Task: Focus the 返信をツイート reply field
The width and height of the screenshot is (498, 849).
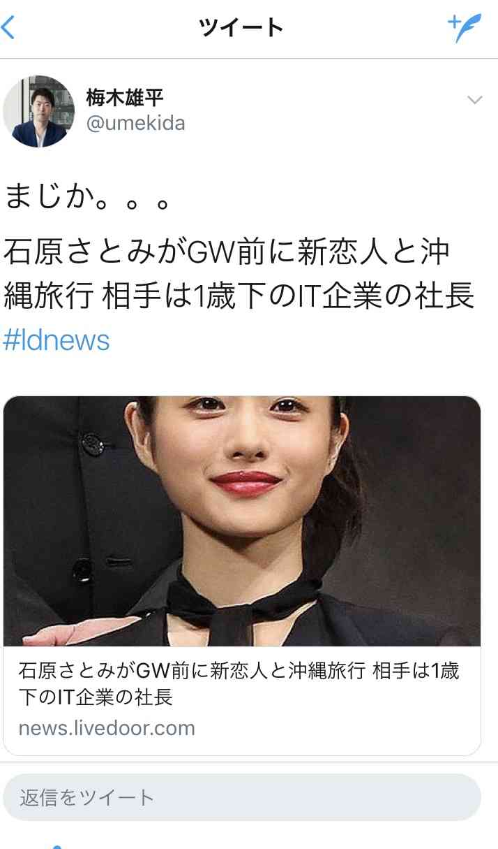Action: pyautogui.click(x=242, y=797)
